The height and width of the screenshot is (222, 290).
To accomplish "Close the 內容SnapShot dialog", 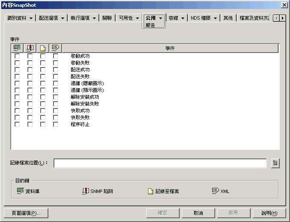I will pyautogui.click(x=284, y=5).
